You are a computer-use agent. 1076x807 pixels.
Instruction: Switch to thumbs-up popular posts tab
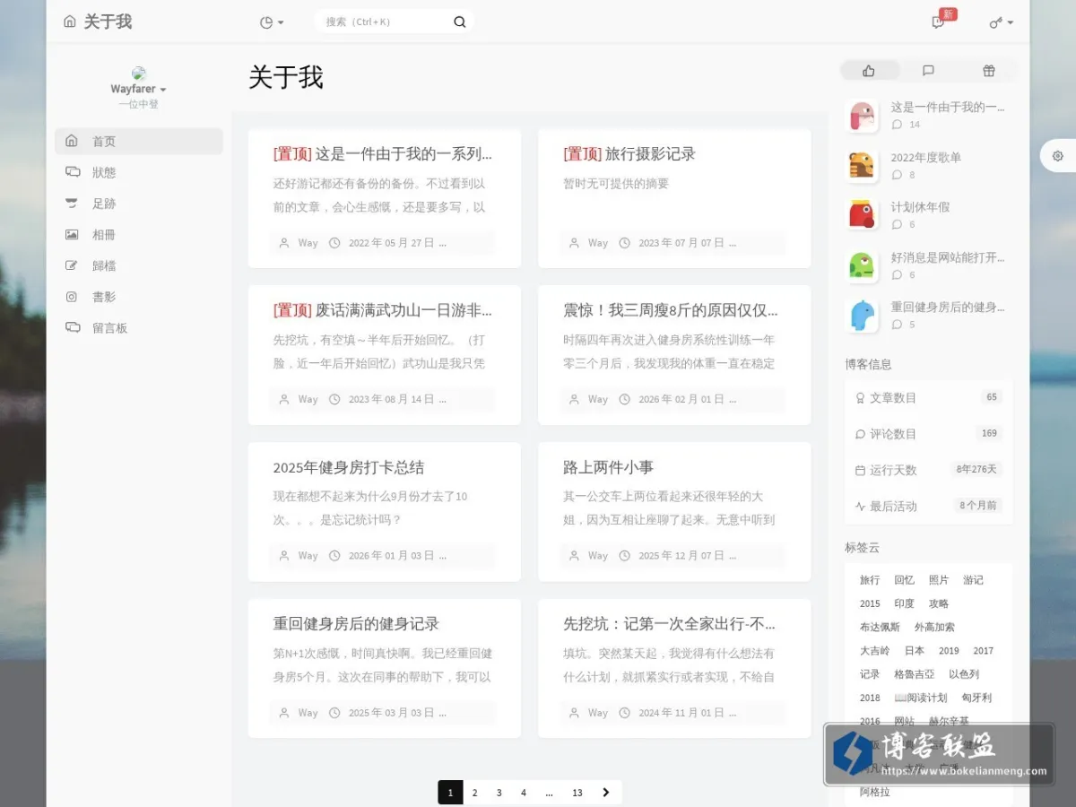click(x=869, y=71)
